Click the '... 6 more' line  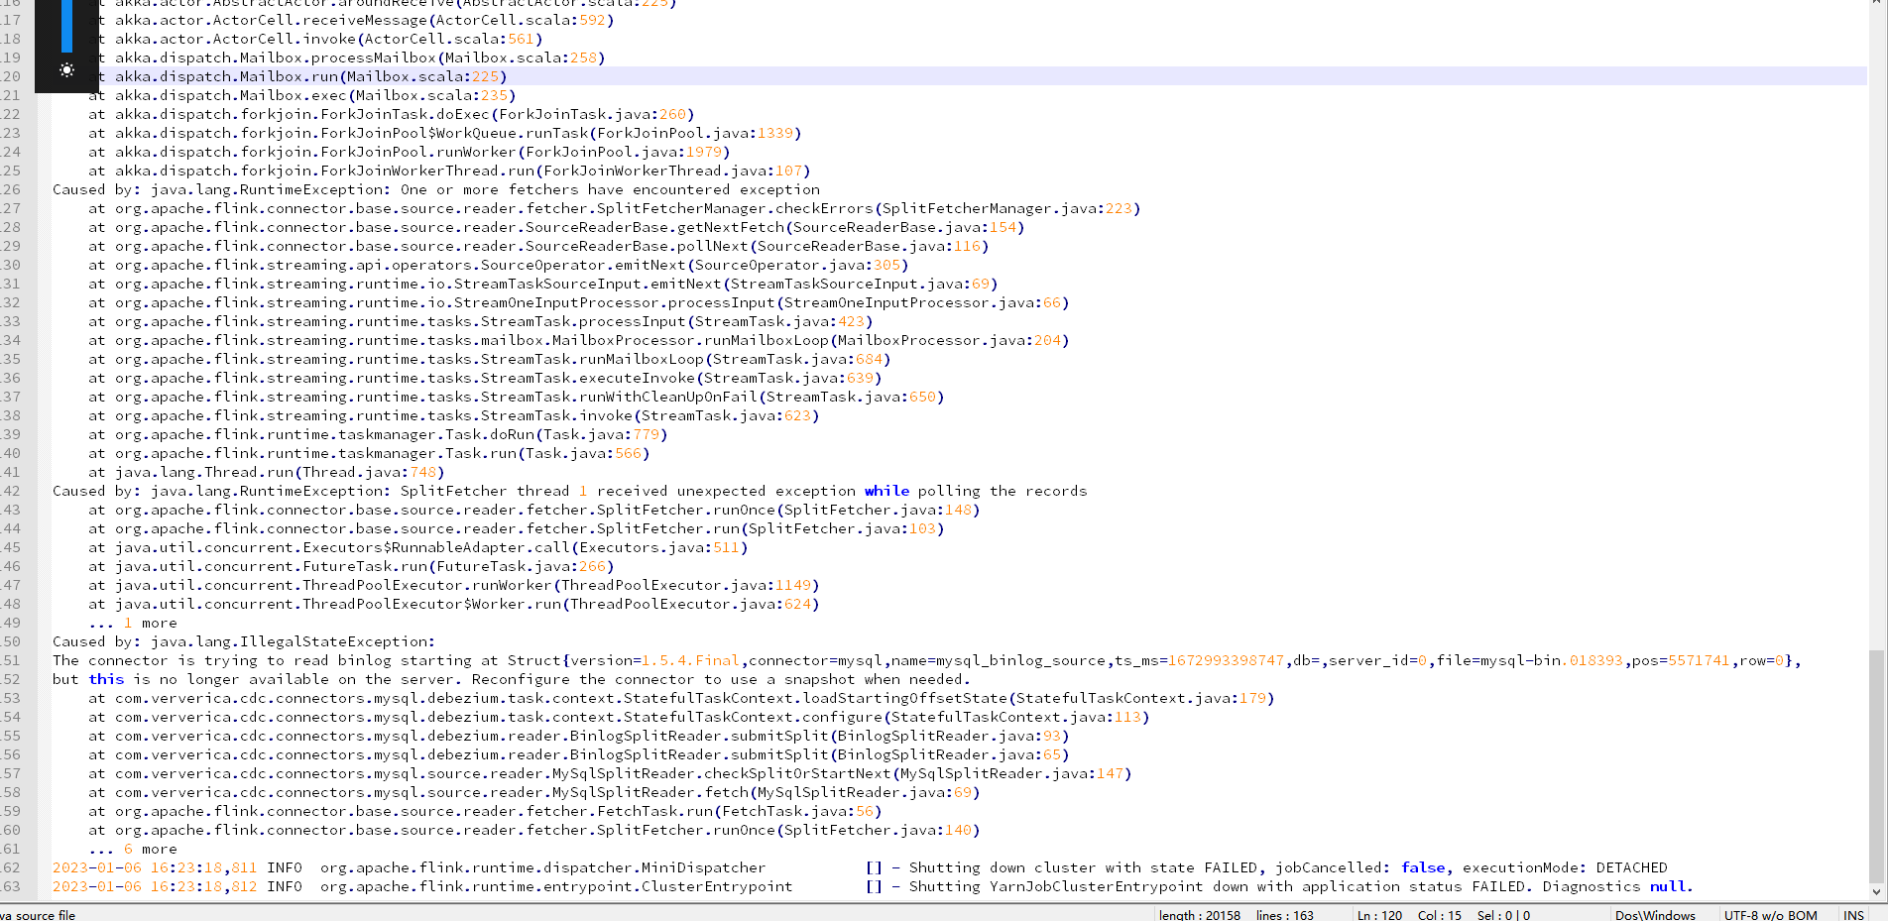(x=133, y=849)
